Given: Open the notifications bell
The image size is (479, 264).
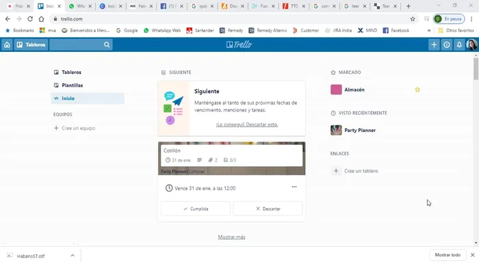Looking at the screenshot, I should click(459, 45).
